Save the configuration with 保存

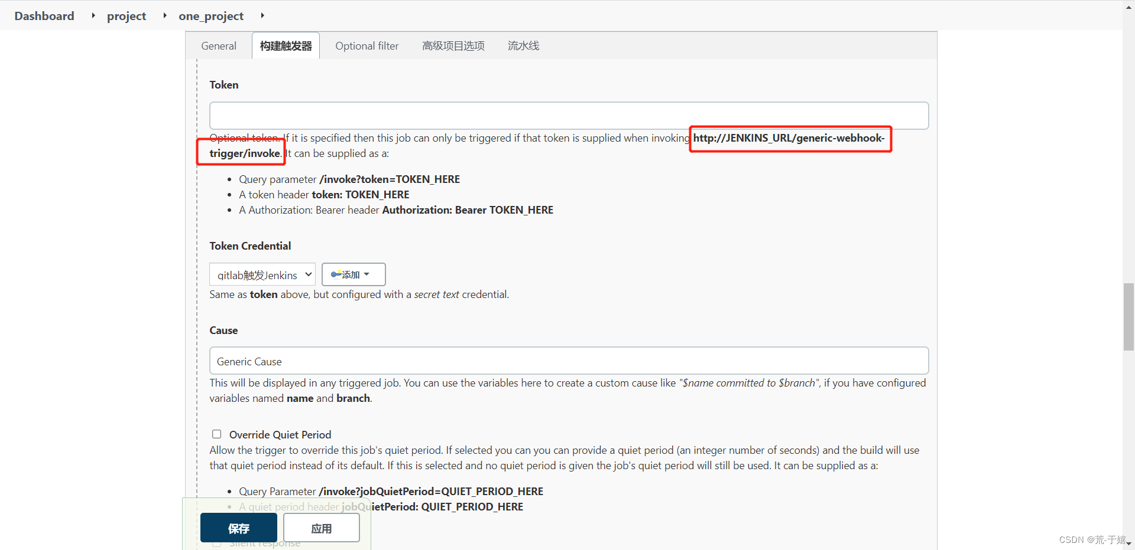pyautogui.click(x=239, y=528)
